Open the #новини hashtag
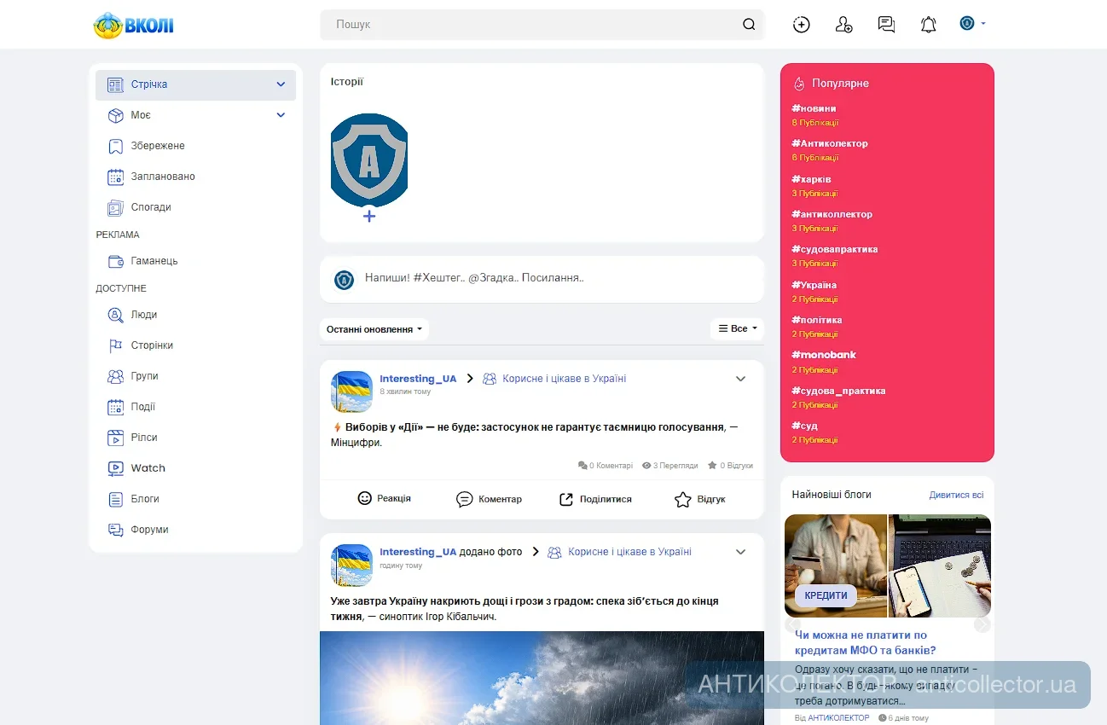Image resolution: width=1107 pixels, height=725 pixels. point(814,108)
